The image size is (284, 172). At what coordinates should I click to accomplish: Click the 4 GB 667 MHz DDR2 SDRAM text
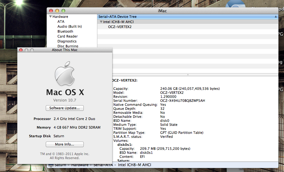point(77,127)
